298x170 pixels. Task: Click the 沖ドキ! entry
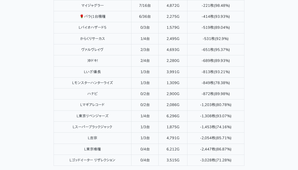click(x=92, y=61)
